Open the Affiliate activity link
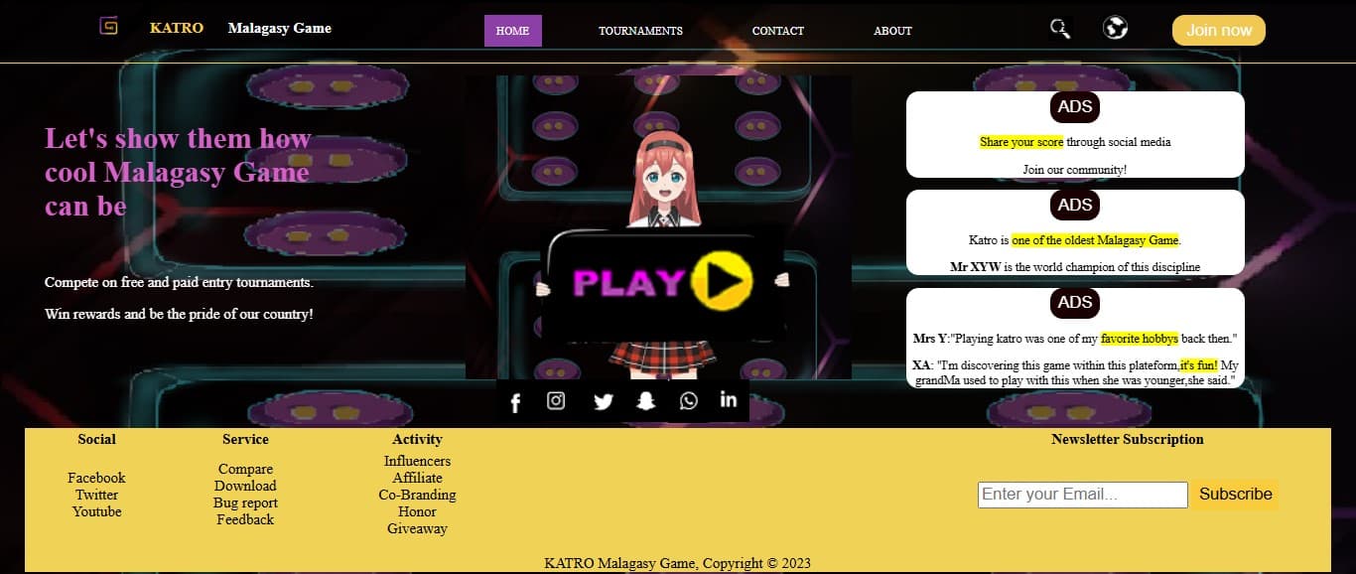 417,478
